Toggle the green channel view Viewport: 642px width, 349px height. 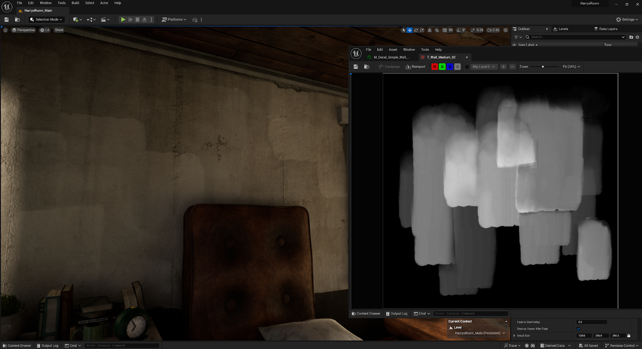click(x=442, y=67)
